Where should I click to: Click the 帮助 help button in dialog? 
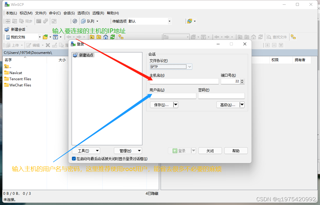click(236, 151)
